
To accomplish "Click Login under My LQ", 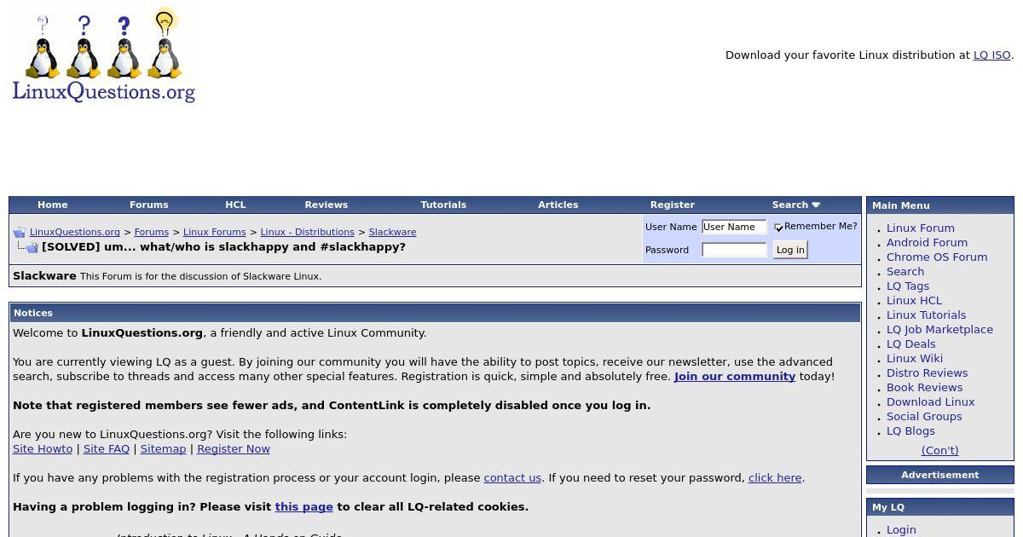I will pyautogui.click(x=901, y=530).
